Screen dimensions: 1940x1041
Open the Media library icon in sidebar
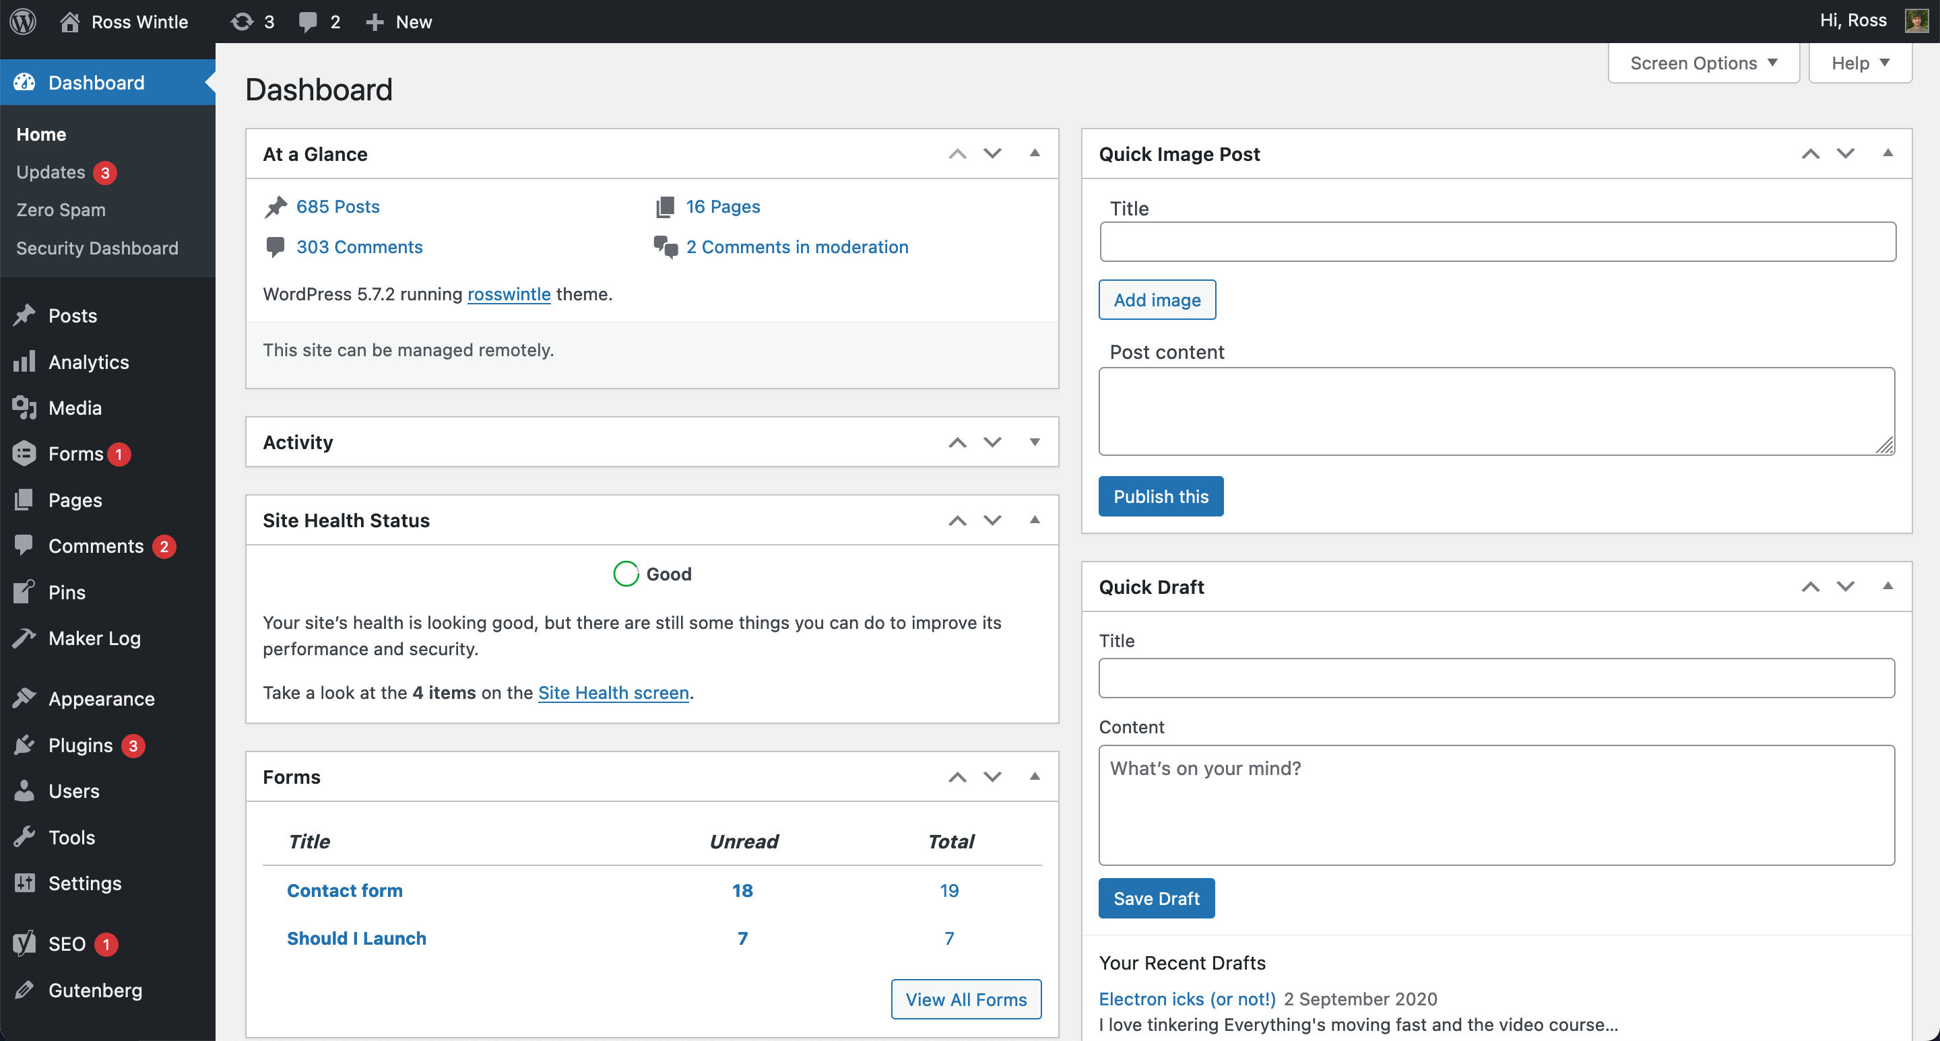coord(24,408)
